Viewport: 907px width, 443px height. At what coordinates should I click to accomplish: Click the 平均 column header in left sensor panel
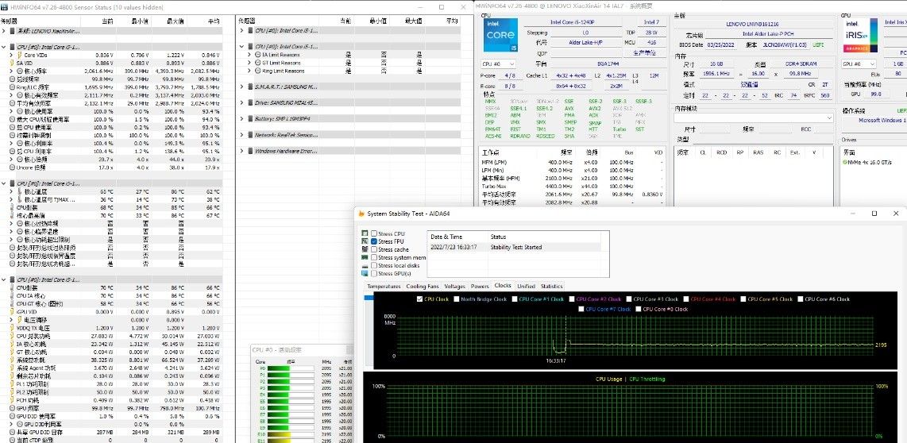214,21
